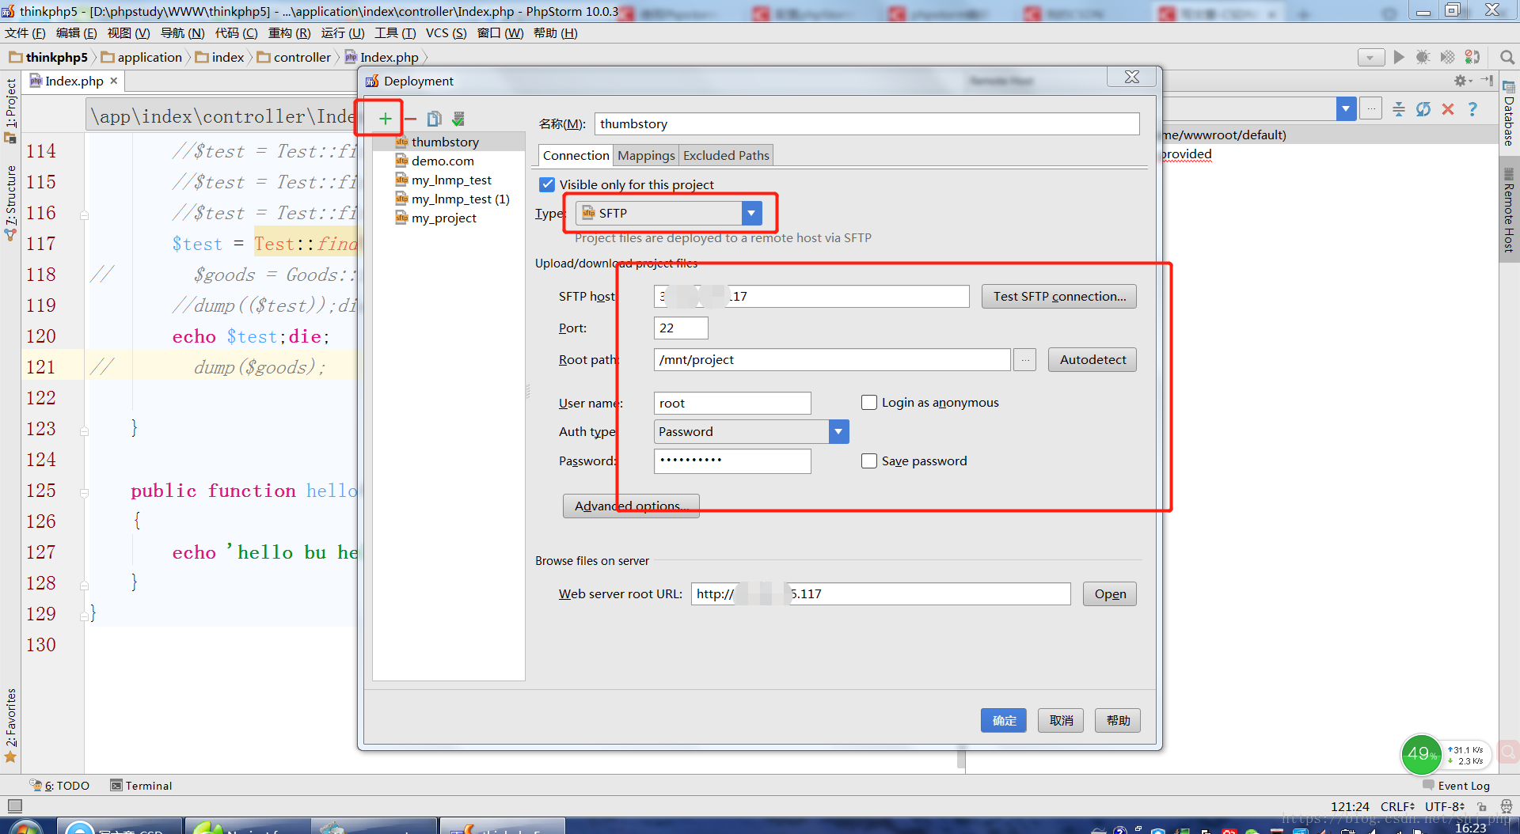Open the Structure tool window

(x=10, y=202)
